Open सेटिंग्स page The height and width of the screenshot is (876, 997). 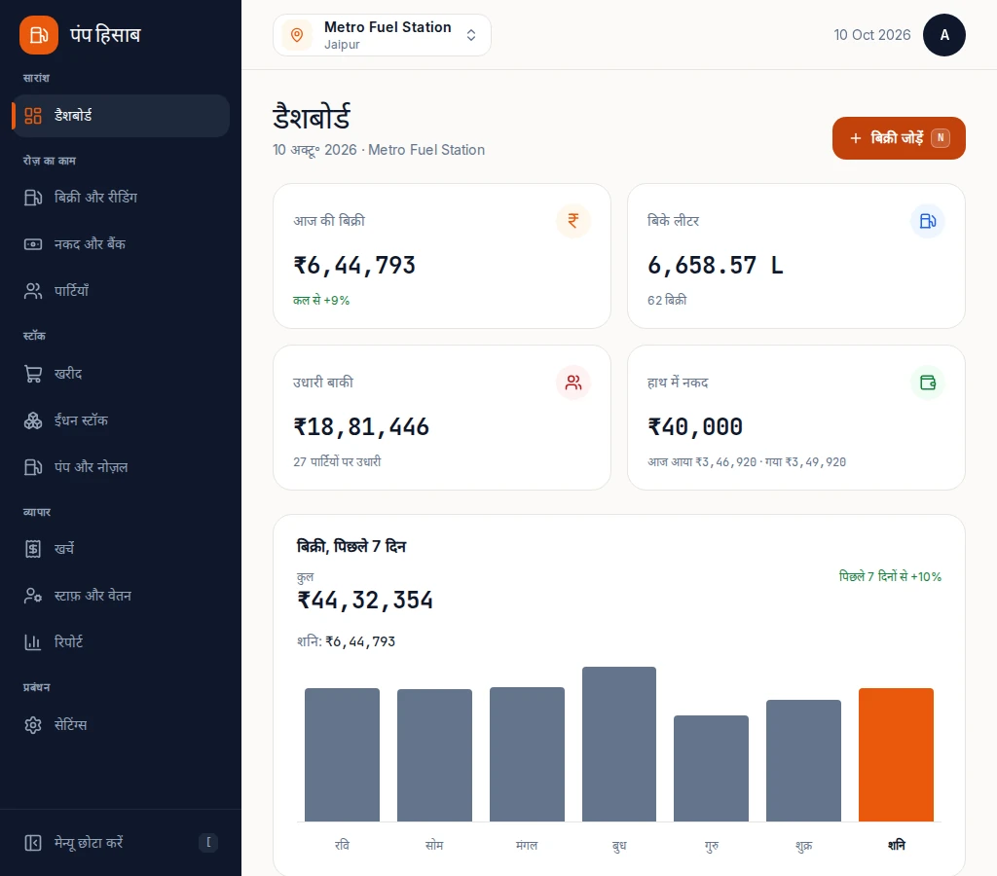click(x=121, y=725)
